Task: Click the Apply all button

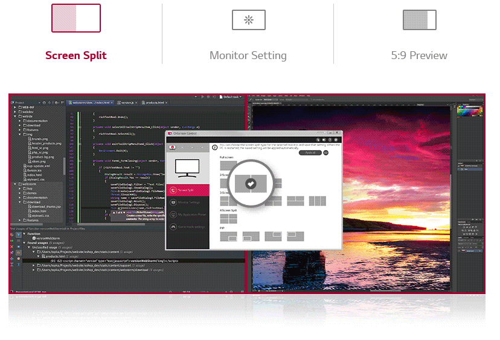Action: [x=310, y=153]
